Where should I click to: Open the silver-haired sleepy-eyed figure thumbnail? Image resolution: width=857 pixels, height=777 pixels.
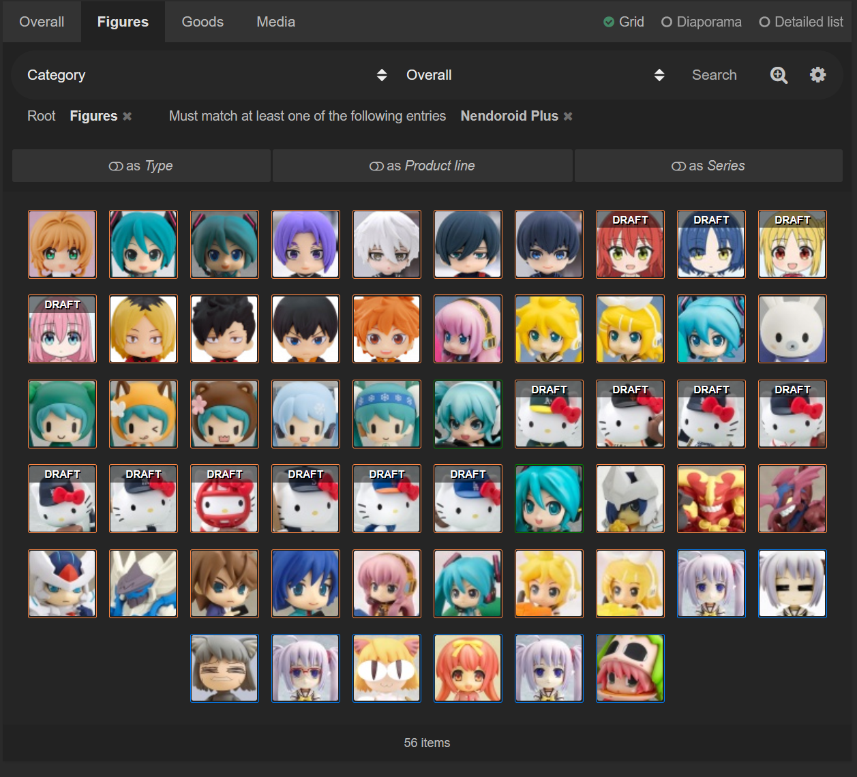click(x=792, y=583)
